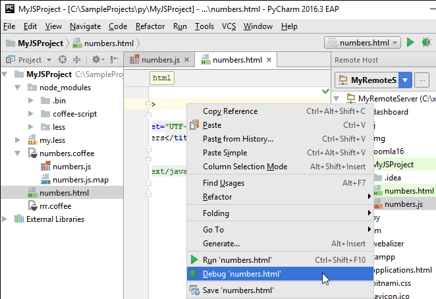The width and height of the screenshot is (436, 299).
Task: Open Folding submenu in context menu
Action: (280, 213)
